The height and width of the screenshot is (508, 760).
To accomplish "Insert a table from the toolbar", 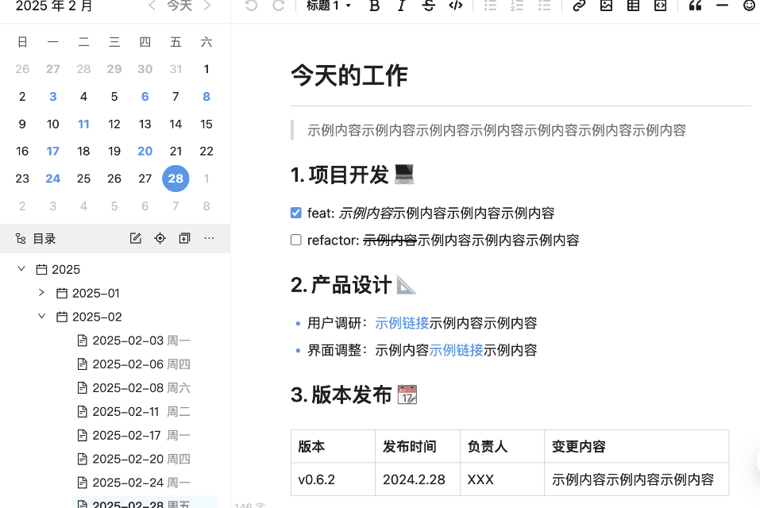I will [633, 6].
